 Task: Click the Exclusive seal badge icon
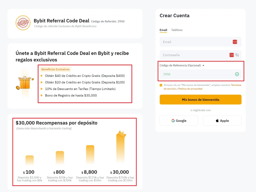tap(23, 23)
